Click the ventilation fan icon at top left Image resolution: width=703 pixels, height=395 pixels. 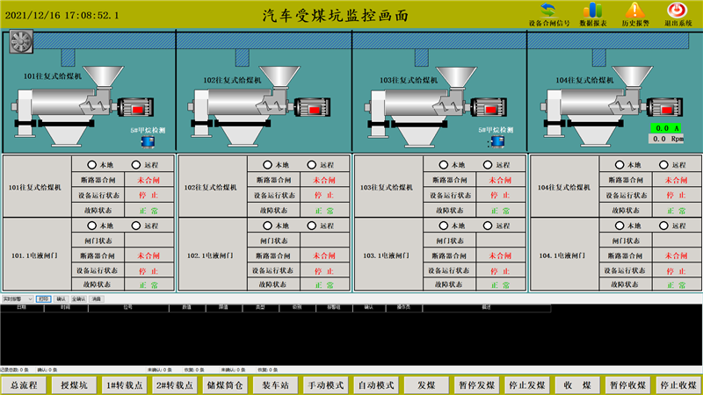tap(19, 43)
